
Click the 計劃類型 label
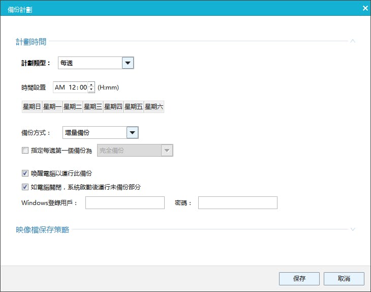[x=36, y=63]
